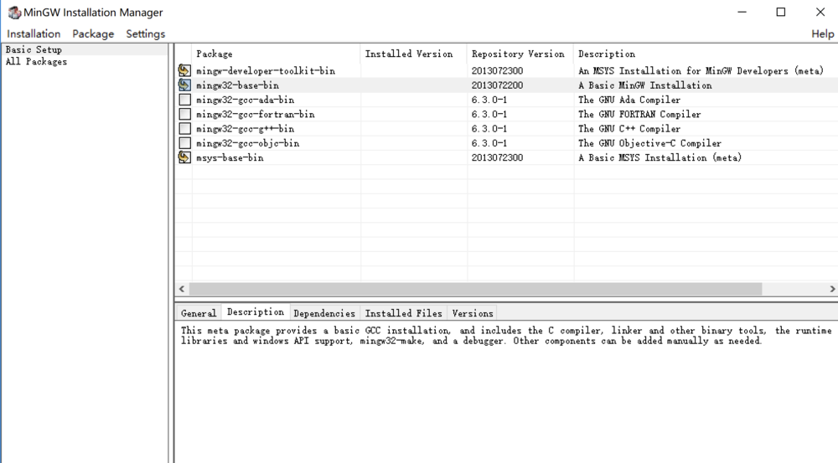This screenshot has width=838, height=463.
Task: Click the right arrow of horizontal scrollbar
Action: (x=832, y=289)
